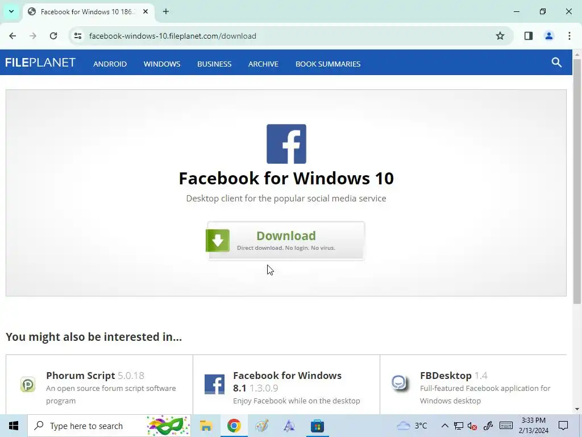Open the FilePlanet search magnifier

coord(556,63)
